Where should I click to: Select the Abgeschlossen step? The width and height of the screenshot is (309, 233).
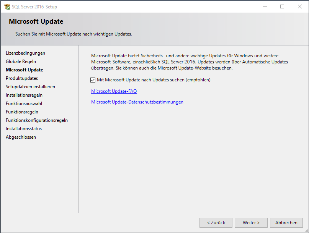(21, 137)
